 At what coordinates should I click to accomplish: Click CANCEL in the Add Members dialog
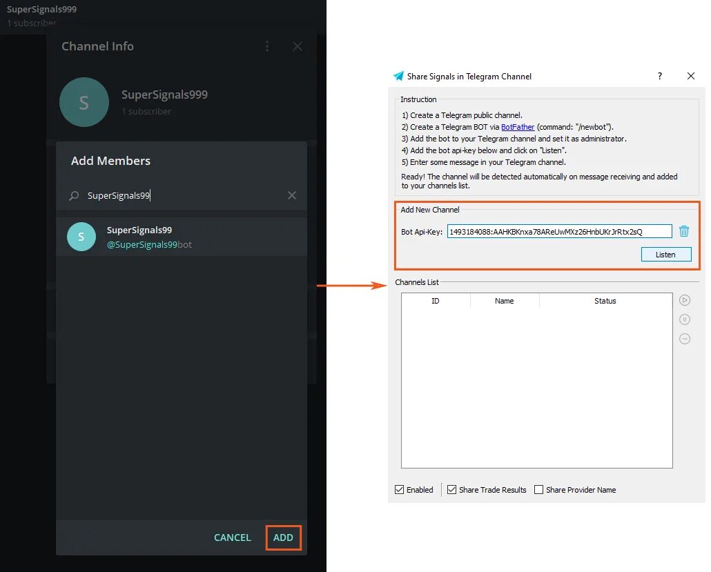232,538
